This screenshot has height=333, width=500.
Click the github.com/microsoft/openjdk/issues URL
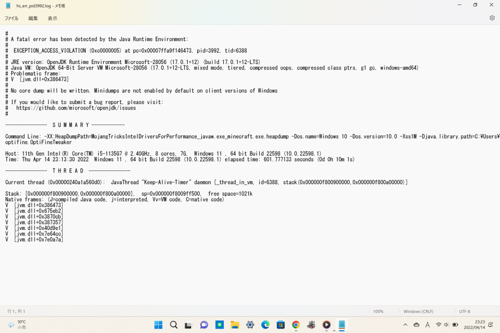coord(76,108)
